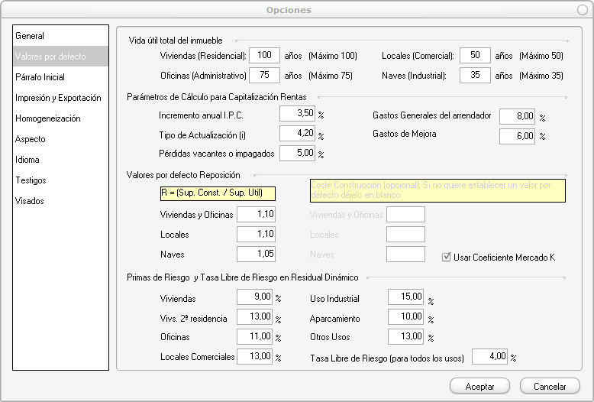
Task: Click the Cancelar button
Action: (550, 387)
